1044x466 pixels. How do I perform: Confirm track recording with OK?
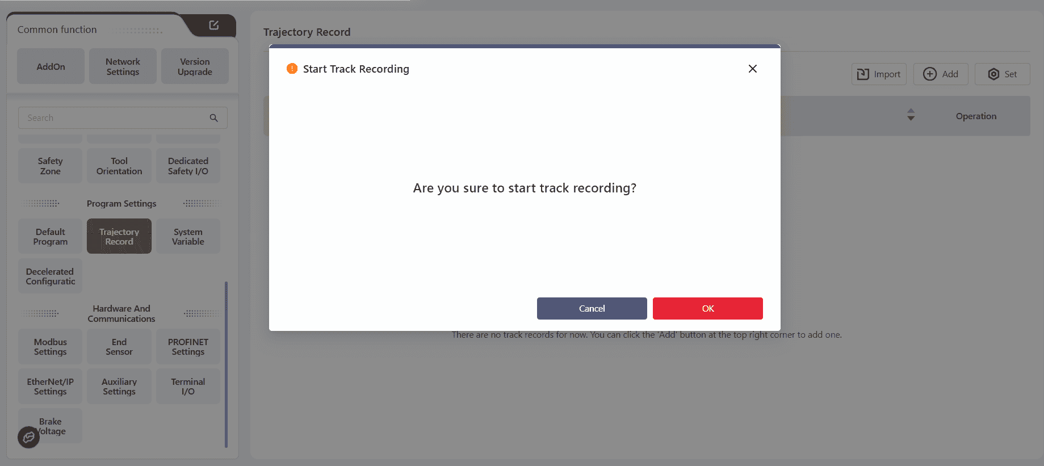[707, 308]
